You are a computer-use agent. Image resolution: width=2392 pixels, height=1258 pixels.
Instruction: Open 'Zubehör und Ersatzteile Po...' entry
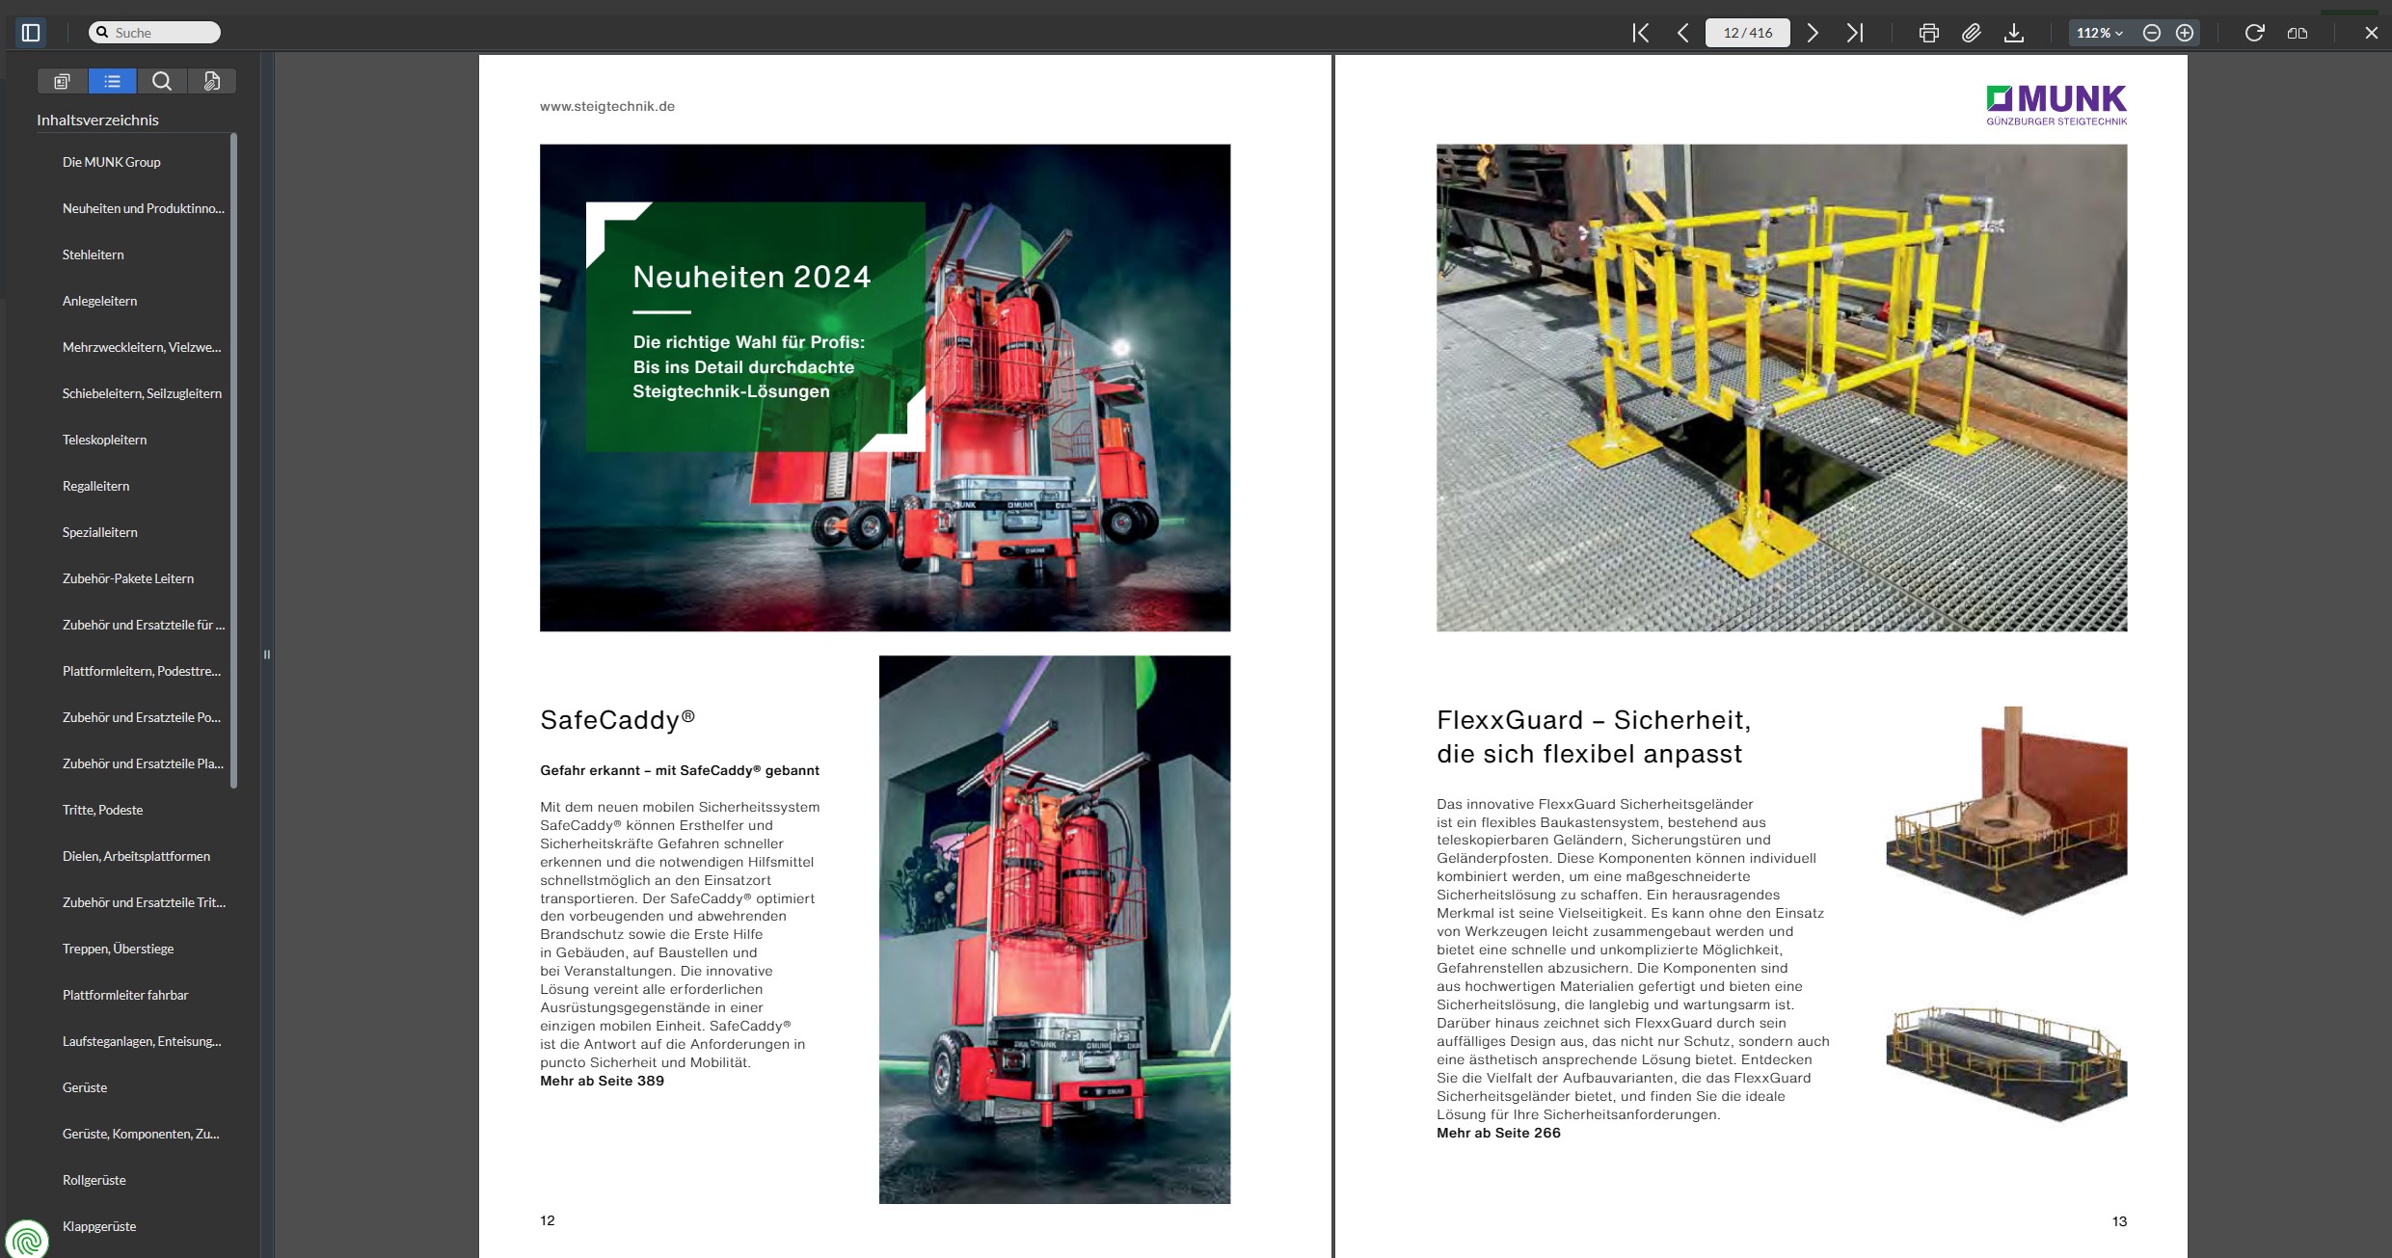(x=142, y=717)
